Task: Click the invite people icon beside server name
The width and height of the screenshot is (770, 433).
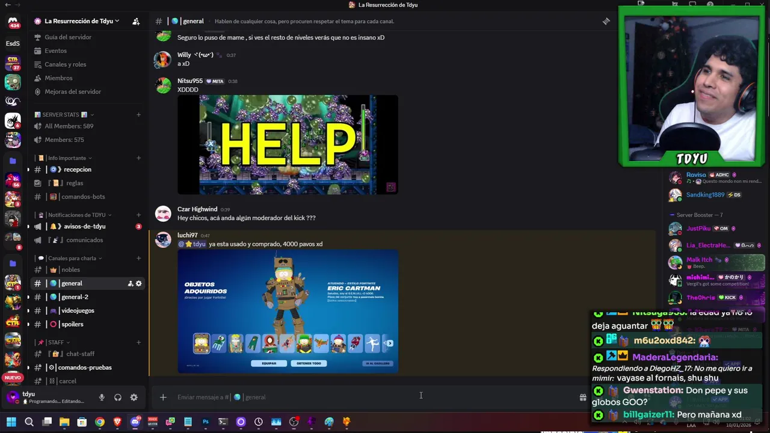Action: (x=136, y=21)
